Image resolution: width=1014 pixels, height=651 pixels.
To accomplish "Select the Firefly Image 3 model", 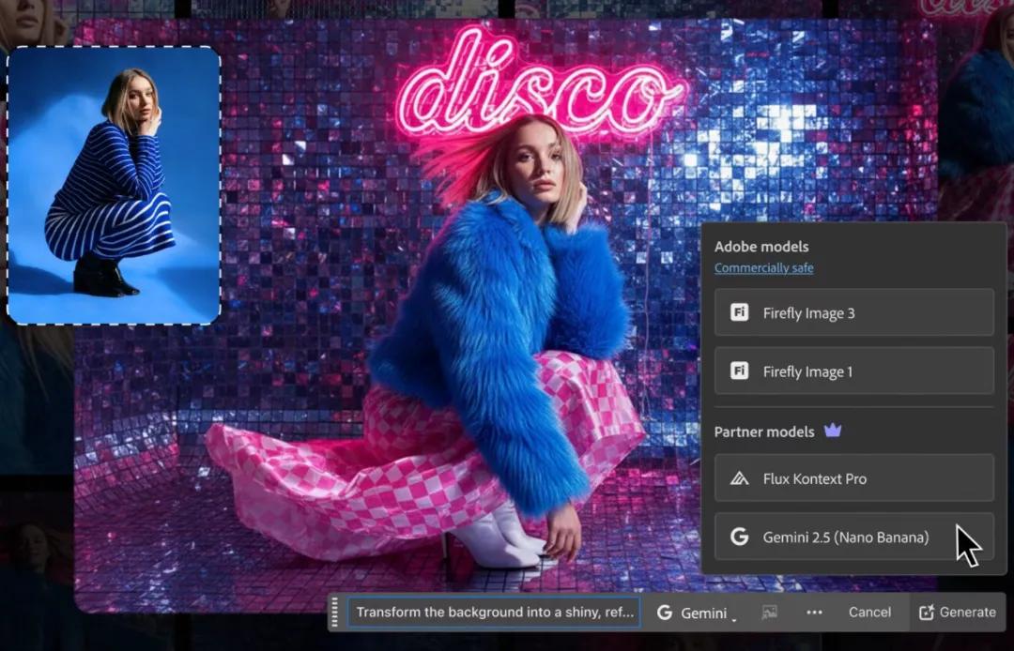I will 853,312.
